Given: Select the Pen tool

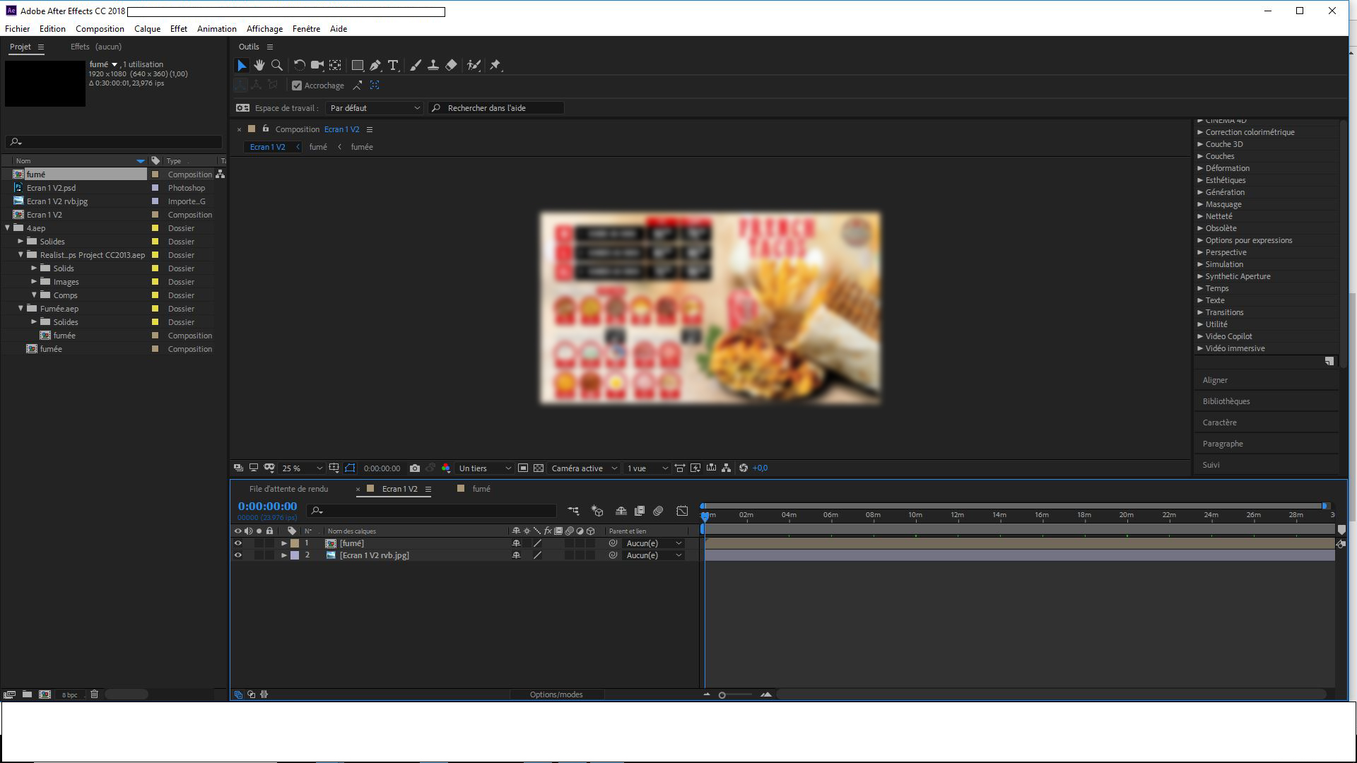Looking at the screenshot, I should click(x=375, y=65).
